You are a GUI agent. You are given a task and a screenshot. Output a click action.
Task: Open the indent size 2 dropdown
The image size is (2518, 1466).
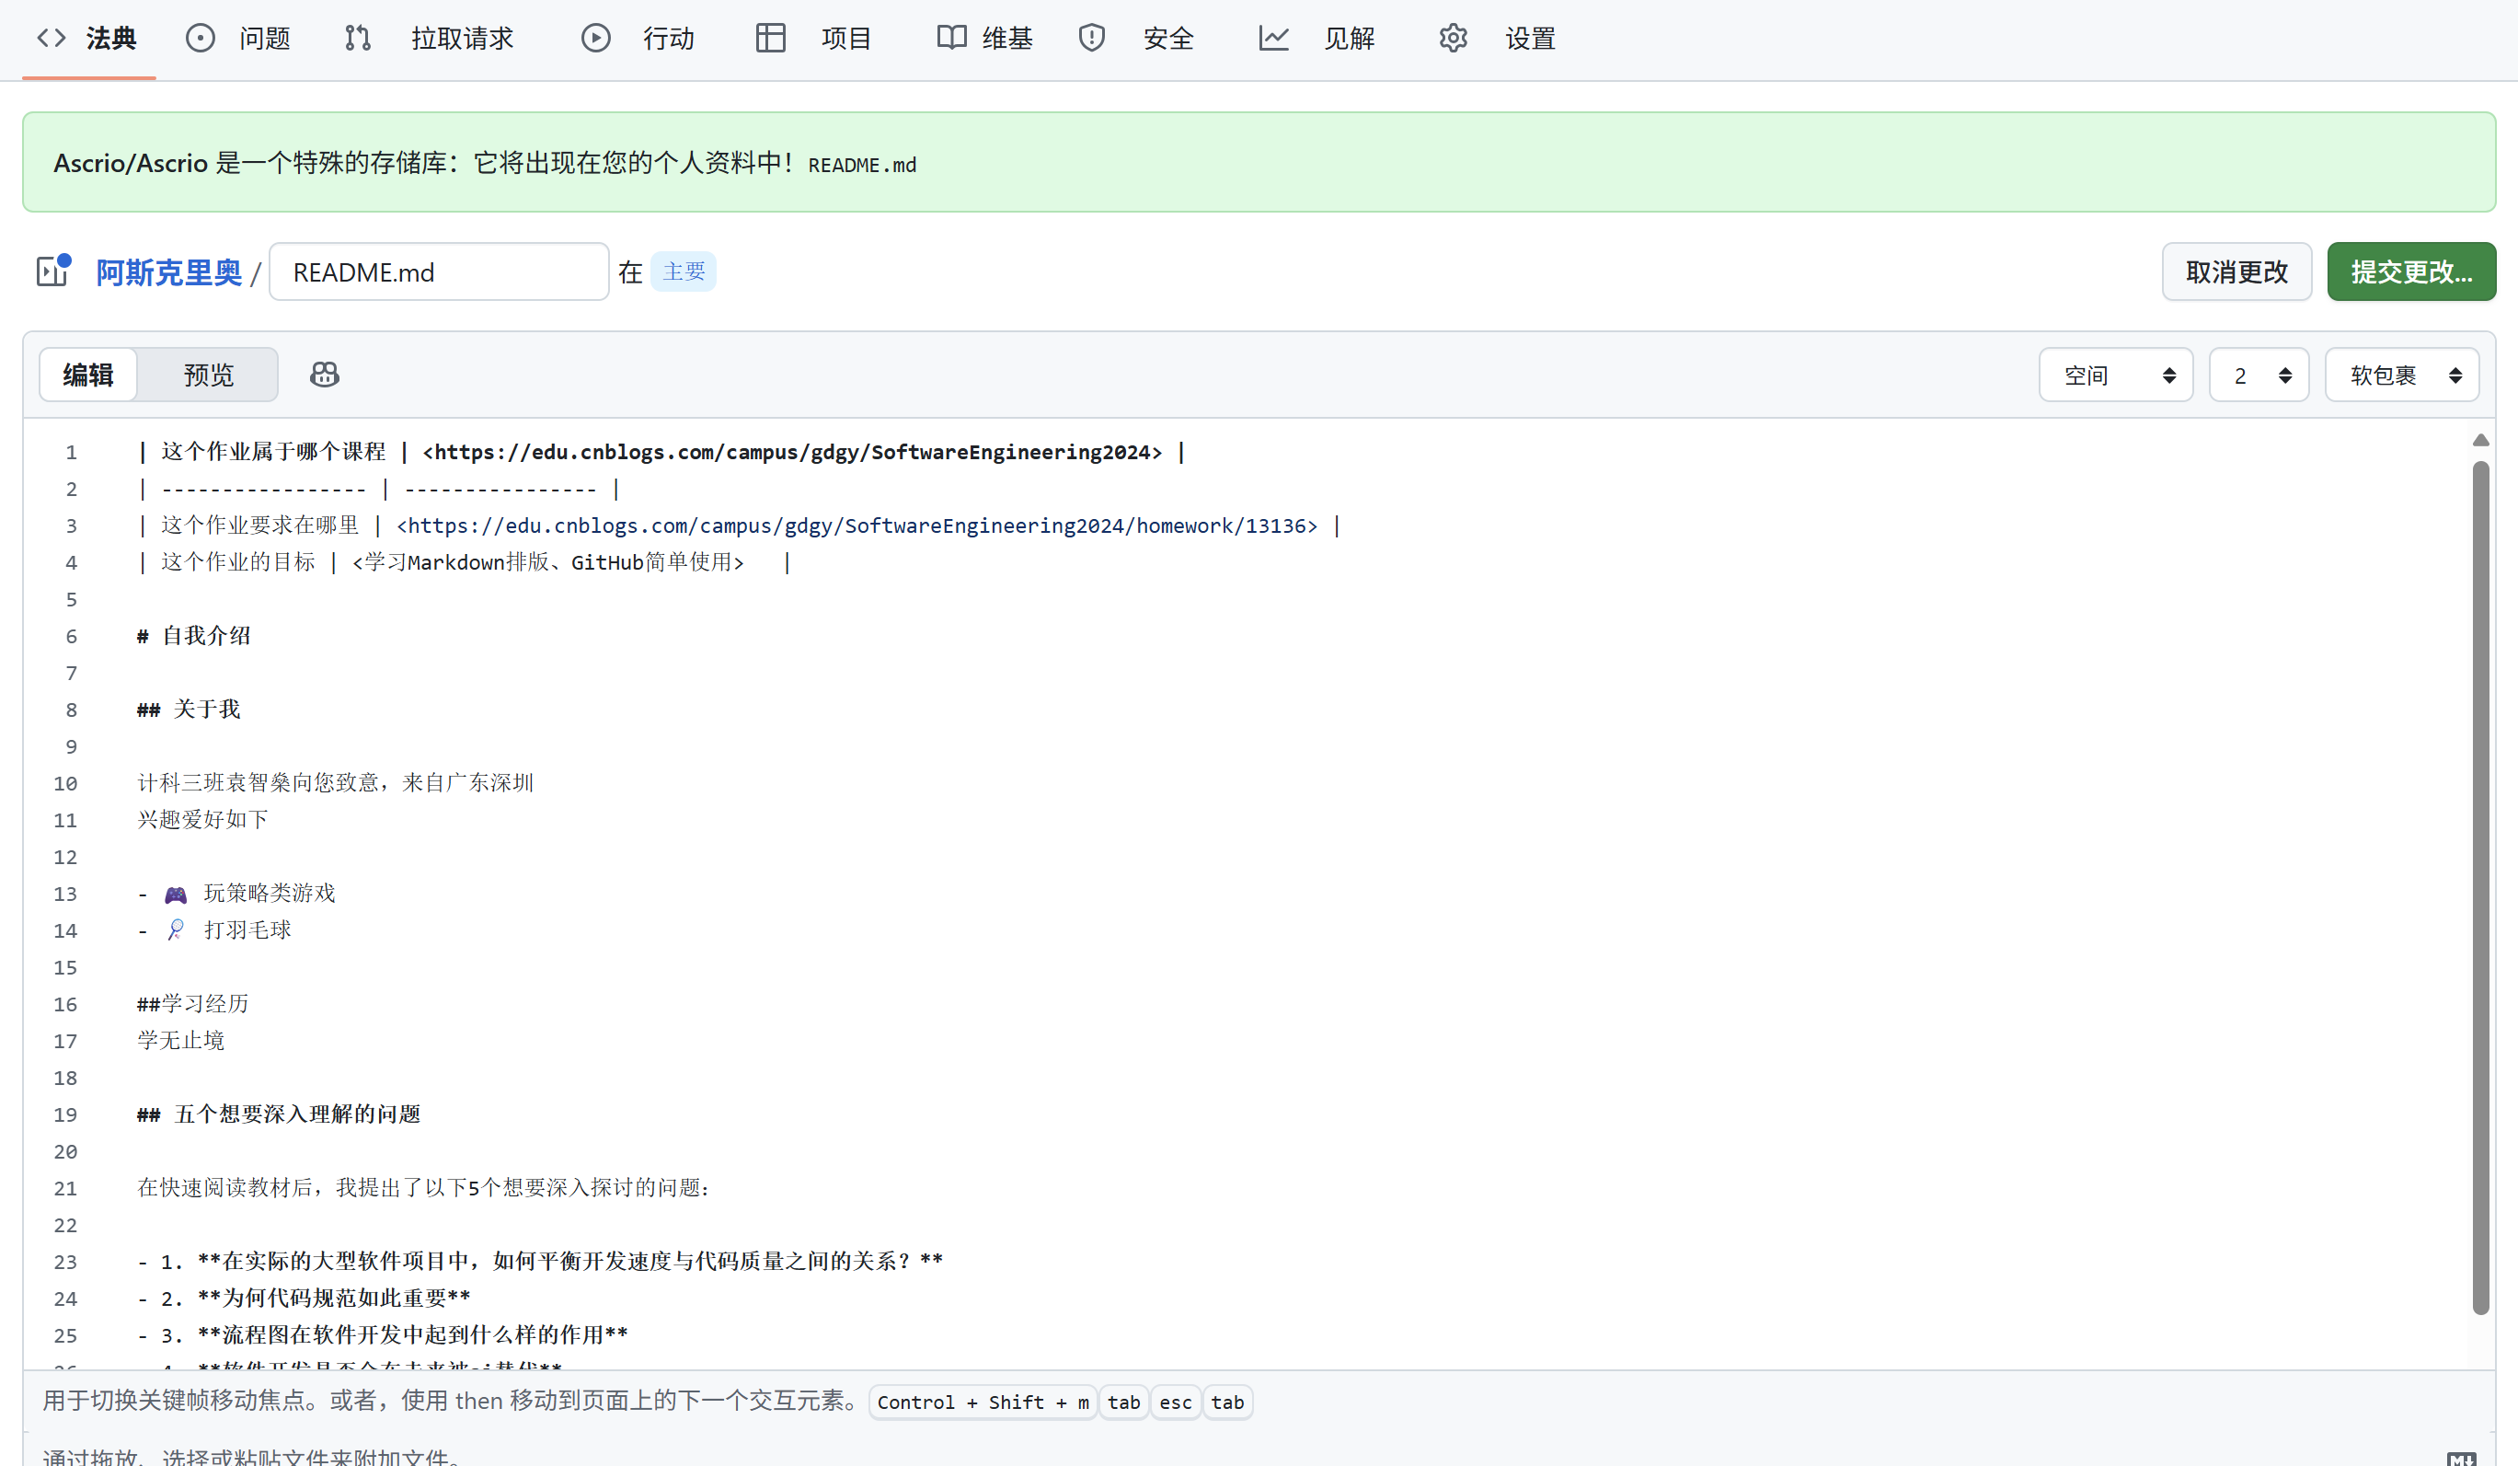click(2259, 375)
